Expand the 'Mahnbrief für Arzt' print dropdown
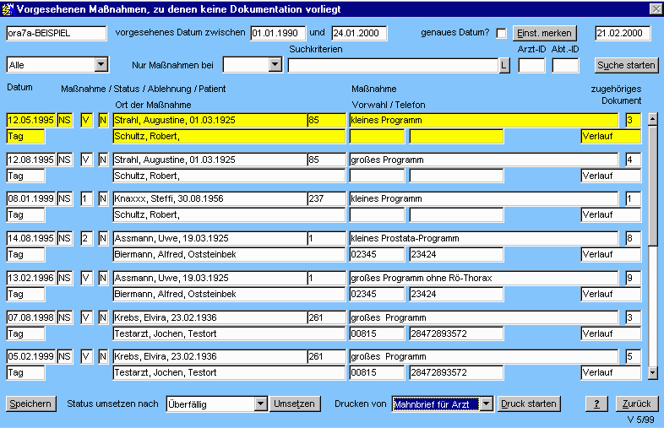The width and height of the screenshot is (664, 428). coord(486,404)
